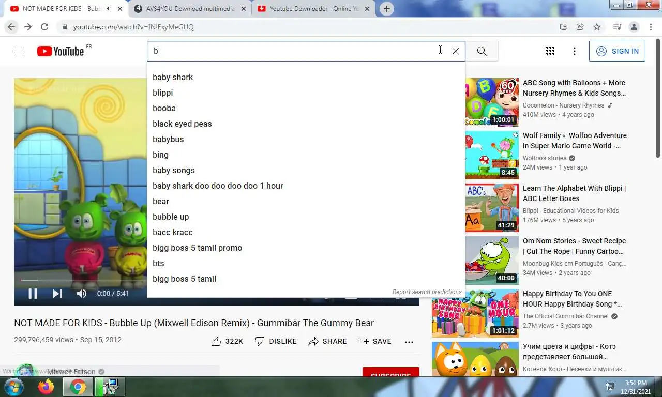Click the SIGN IN button
This screenshot has height=397, width=662.
pyautogui.click(x=617, y=51)
